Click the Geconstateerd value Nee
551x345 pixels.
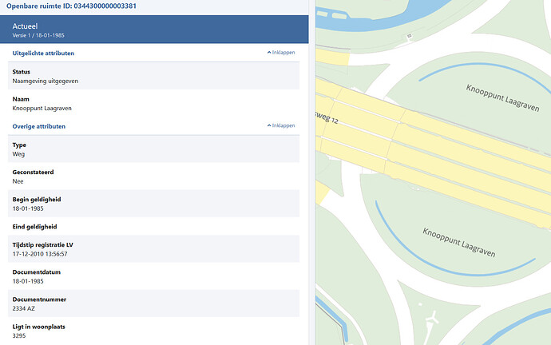18,181
